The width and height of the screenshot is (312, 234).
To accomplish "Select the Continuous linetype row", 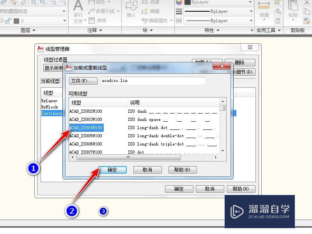I will click(52, 113).
